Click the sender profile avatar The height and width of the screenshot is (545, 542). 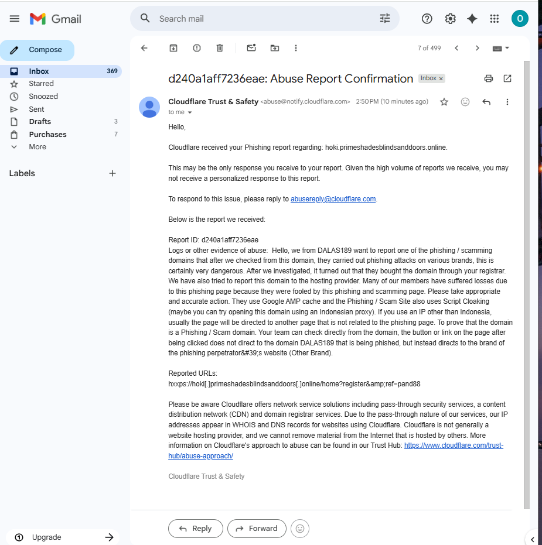click(149, 107)
